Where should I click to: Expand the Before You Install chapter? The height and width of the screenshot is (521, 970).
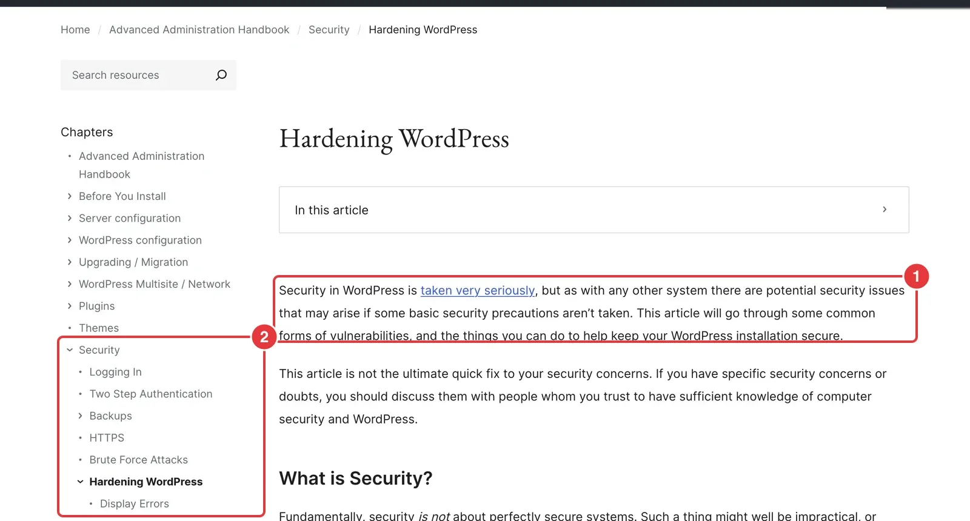70,196
